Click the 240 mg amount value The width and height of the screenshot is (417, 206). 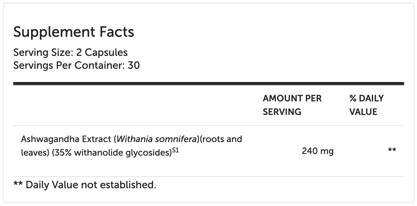(x=318, y=151)
